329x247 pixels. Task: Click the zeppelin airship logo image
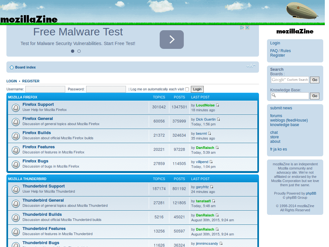click(302, 11)
